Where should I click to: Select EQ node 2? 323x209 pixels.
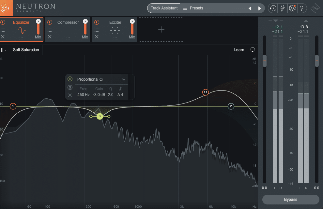pyautogui.click(x=231, y=106)
